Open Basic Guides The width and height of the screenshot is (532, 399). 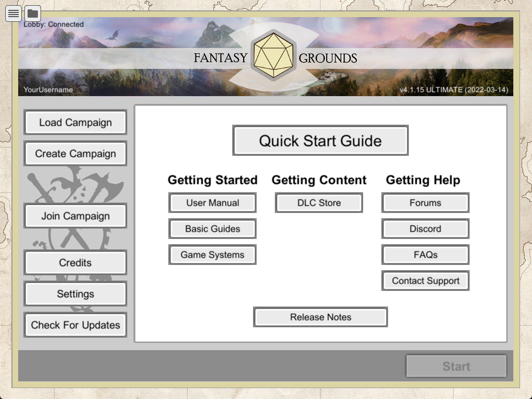click(x=212, y=229)
